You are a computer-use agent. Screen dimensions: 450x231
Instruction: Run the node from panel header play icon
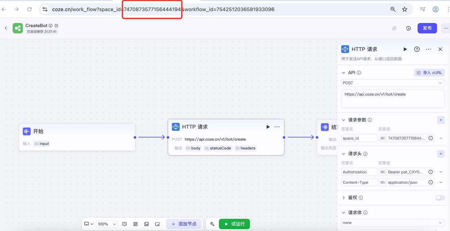(x=405, y=49)
